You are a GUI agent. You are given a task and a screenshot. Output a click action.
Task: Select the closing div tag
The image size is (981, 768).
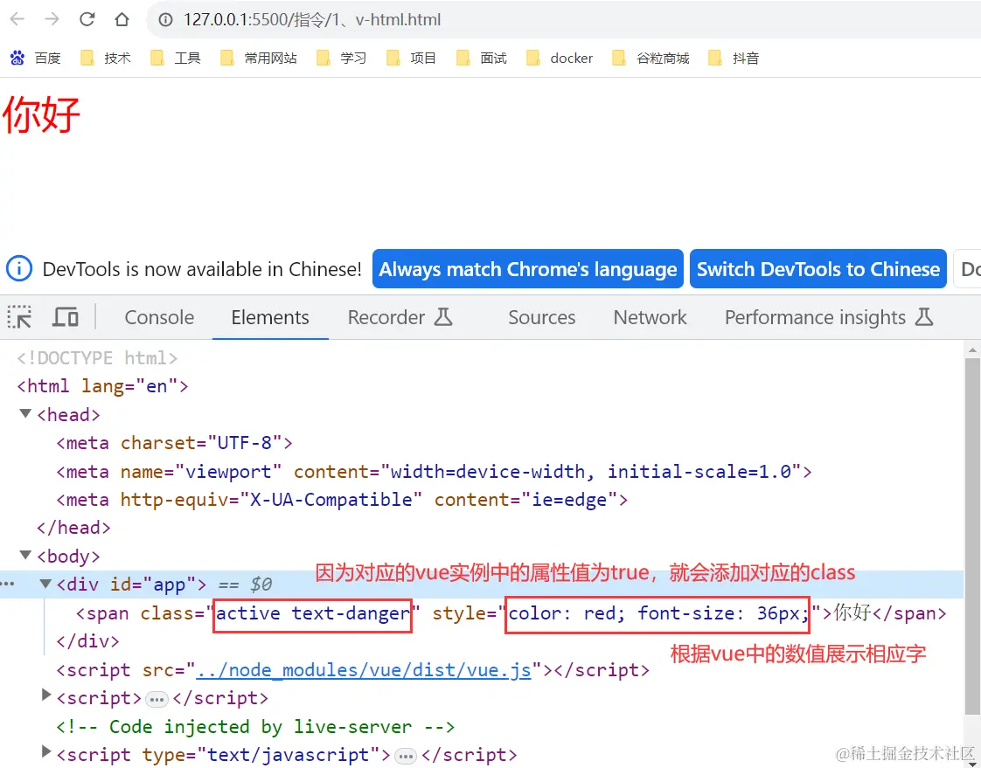click(87, 641)
